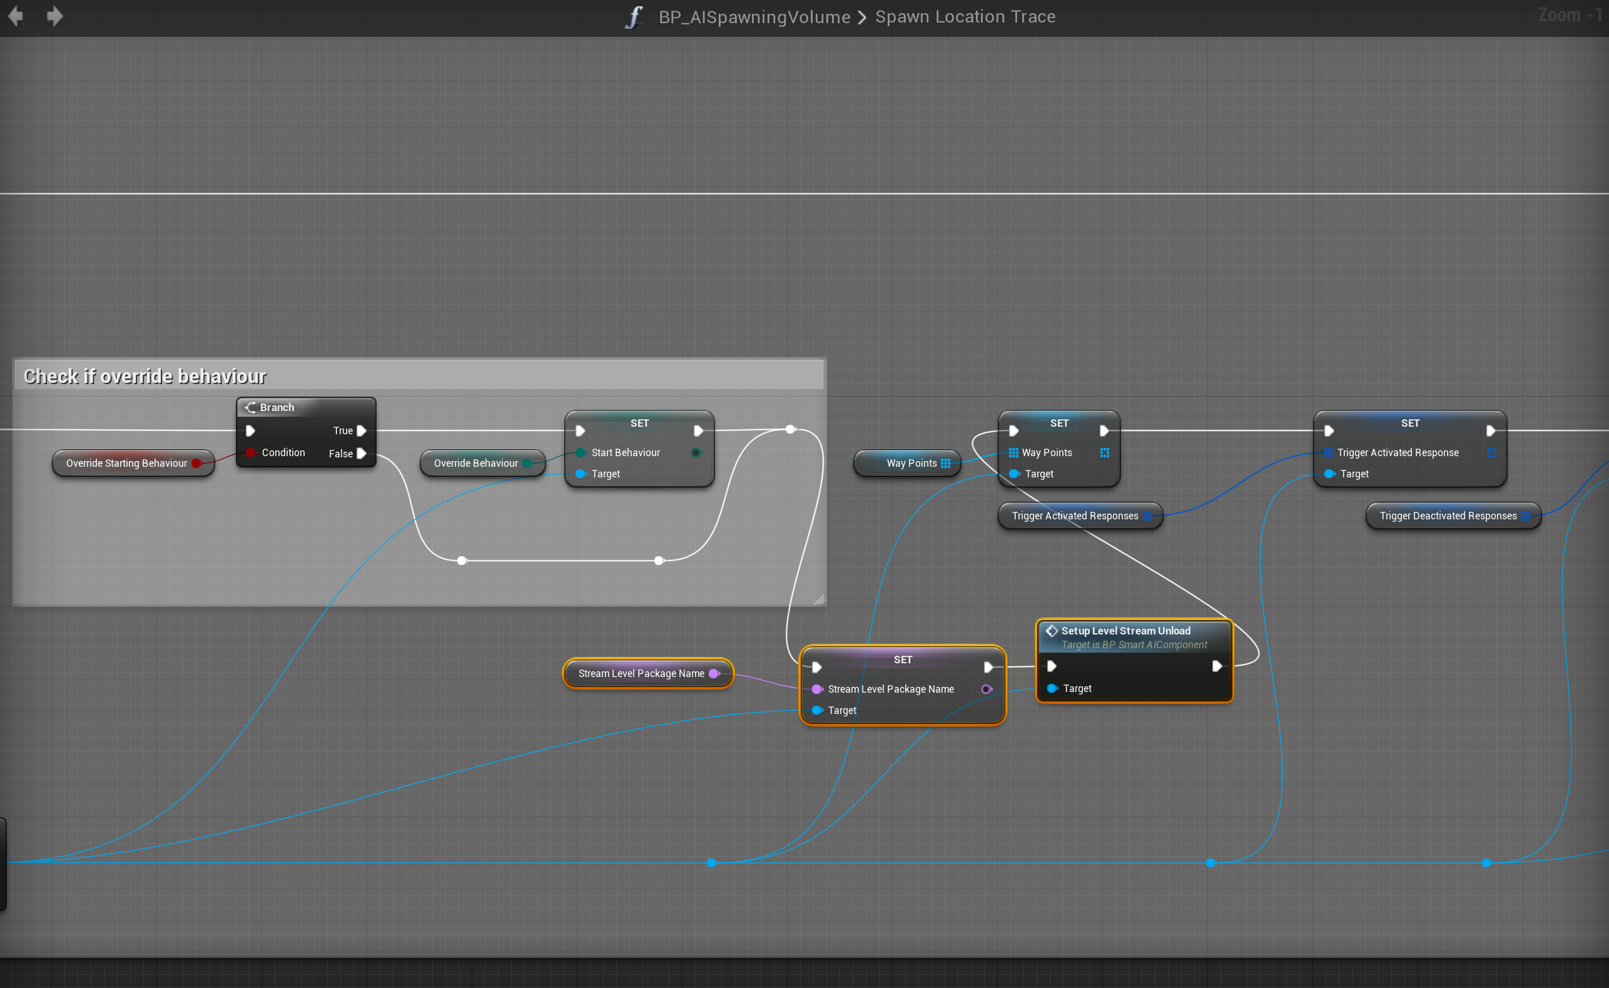This screenshot has width=1609, height=988.
Task: Click the red Condition pin on Branch
Action: click(251, 452)
